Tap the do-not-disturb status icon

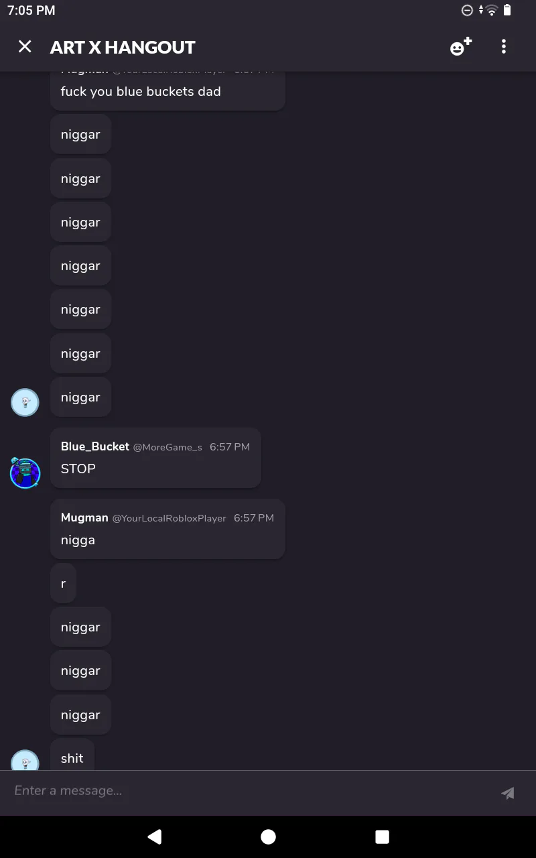(468, 10)
